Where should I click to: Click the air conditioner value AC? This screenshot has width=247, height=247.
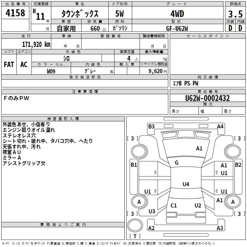24,65
